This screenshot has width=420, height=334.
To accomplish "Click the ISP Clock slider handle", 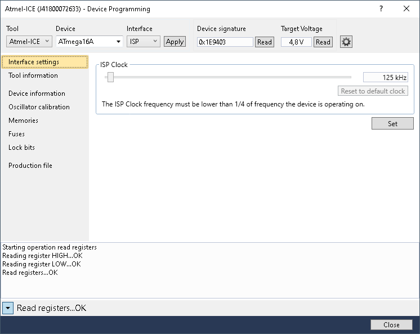I will [x=110, y=78].
